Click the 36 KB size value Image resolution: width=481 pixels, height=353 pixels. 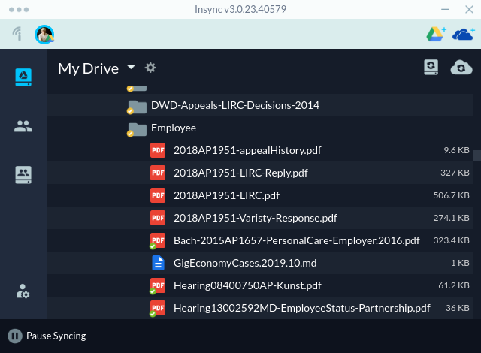[458, 308]
